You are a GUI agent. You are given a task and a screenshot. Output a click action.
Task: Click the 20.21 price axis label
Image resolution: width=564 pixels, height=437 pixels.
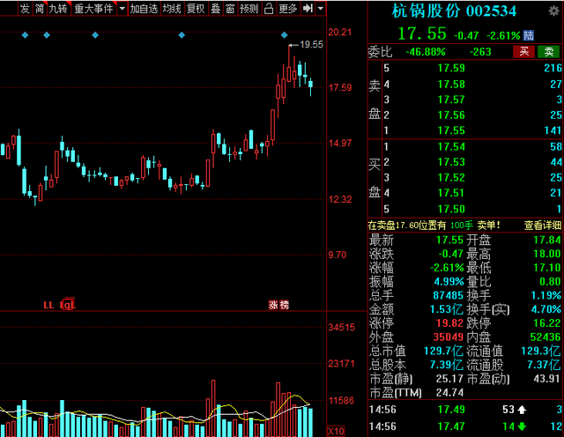tap(340, 32)
